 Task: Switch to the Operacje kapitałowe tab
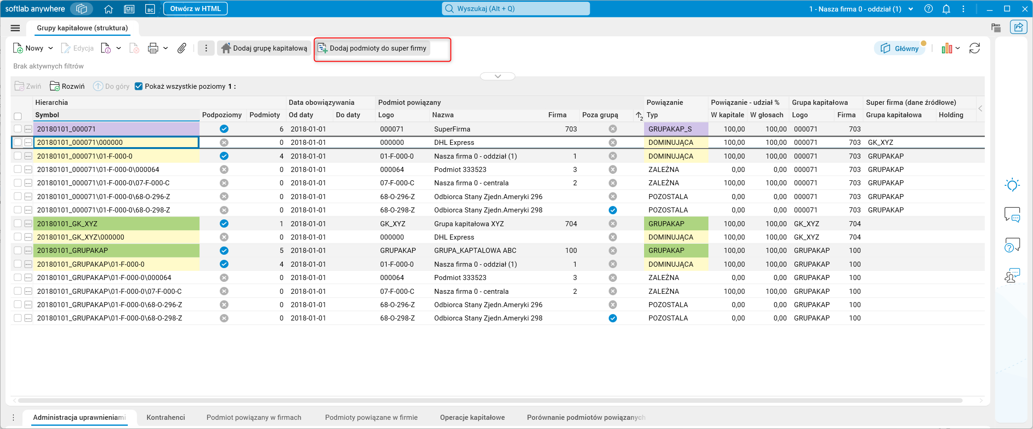[472, 418]
